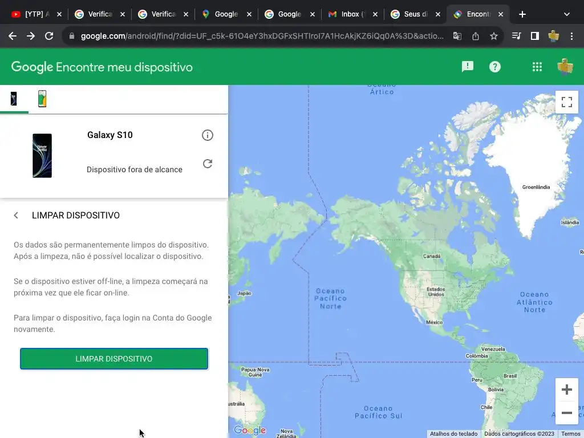Close the YTP YouTube tab
Image resolution: width=584 pixels, height=438 pixels.
tap(59, 14)
